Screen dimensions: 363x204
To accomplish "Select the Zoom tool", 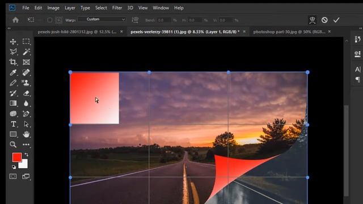I will pyautogui.click(x=13, y=144).
